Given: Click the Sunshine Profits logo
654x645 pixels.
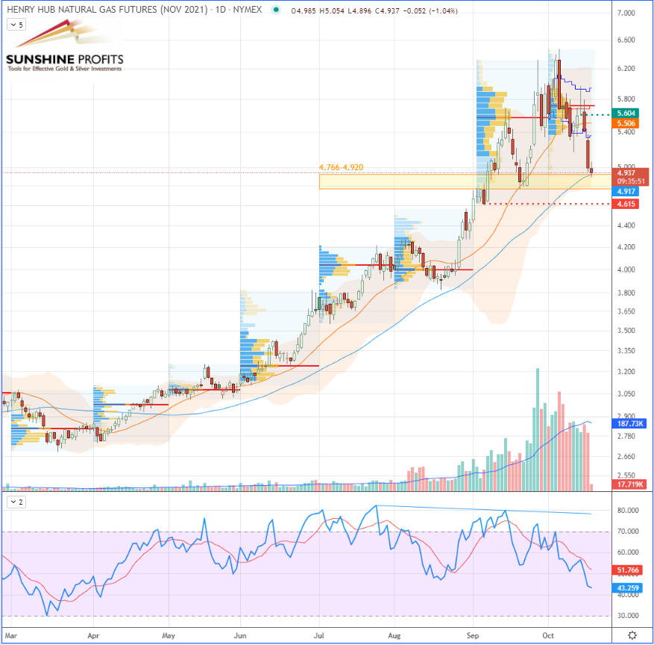Looking at the screenshot, I should (65, 46).
